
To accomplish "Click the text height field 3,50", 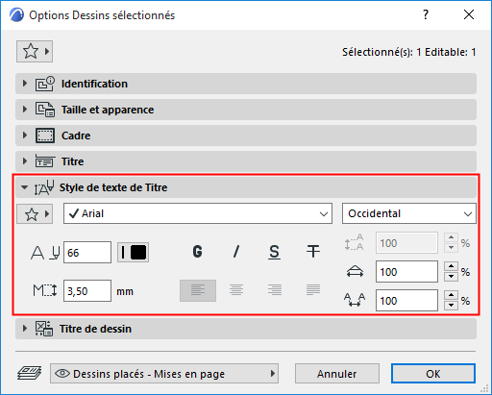I will 87,291.
